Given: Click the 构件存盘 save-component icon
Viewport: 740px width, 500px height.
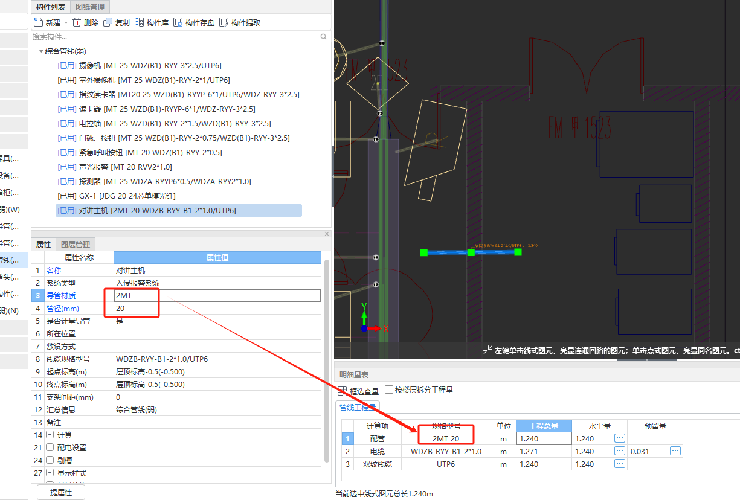Looking at the screenshot, I should pos(178,22).
